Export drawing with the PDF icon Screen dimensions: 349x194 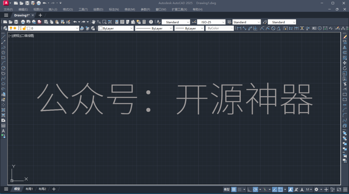click(39, 22)
